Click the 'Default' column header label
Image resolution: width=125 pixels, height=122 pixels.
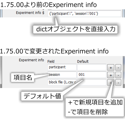83,62
